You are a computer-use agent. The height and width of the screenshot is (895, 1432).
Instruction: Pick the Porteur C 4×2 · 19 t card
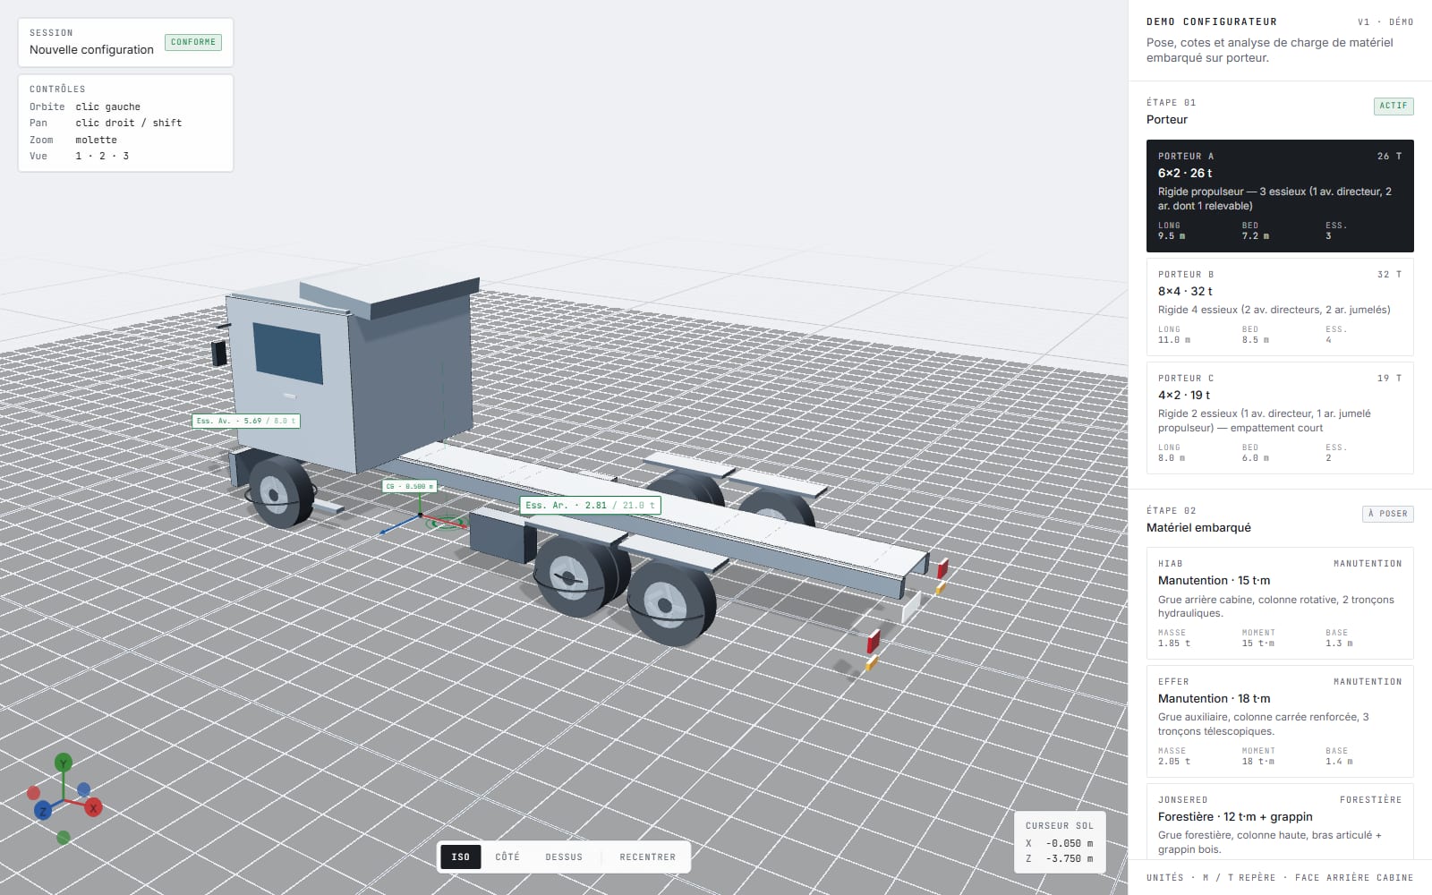1280,418
